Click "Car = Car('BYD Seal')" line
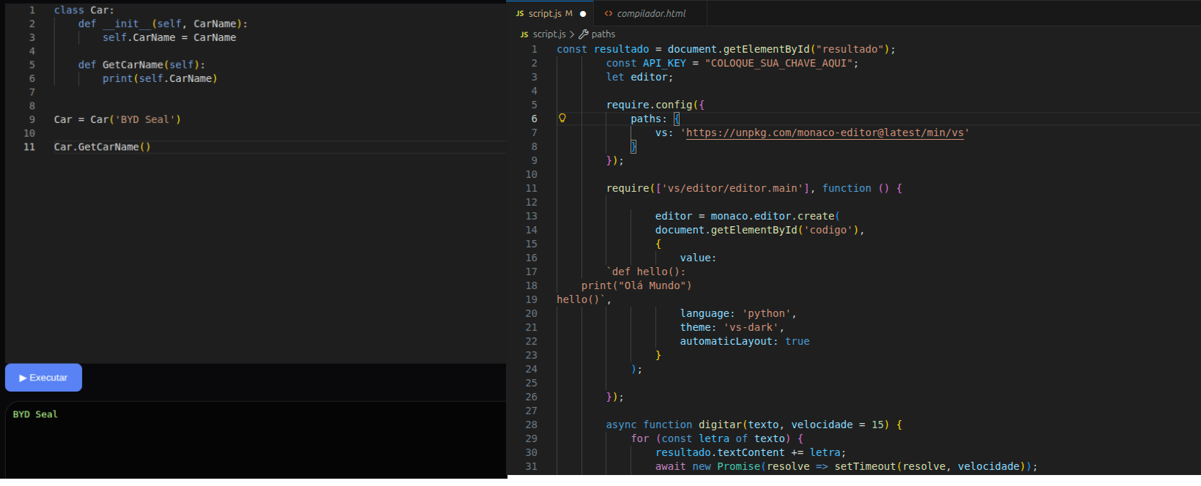Viewport: 1201px width, 486px height. pos(117,119)
